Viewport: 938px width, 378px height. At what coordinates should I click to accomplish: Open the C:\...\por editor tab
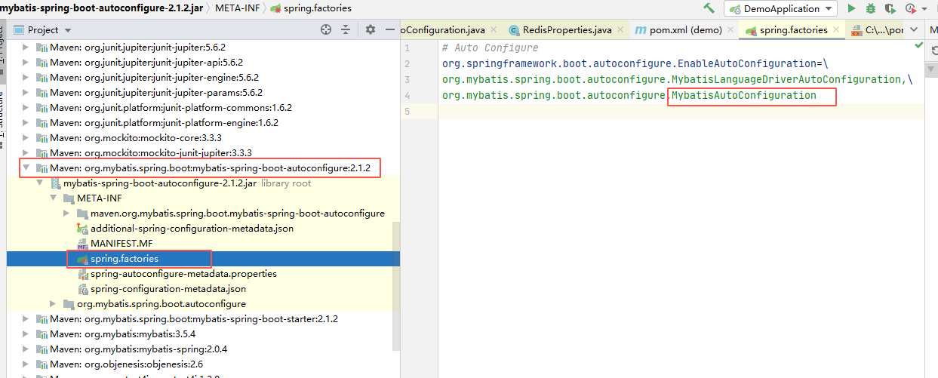click(875, 30)
